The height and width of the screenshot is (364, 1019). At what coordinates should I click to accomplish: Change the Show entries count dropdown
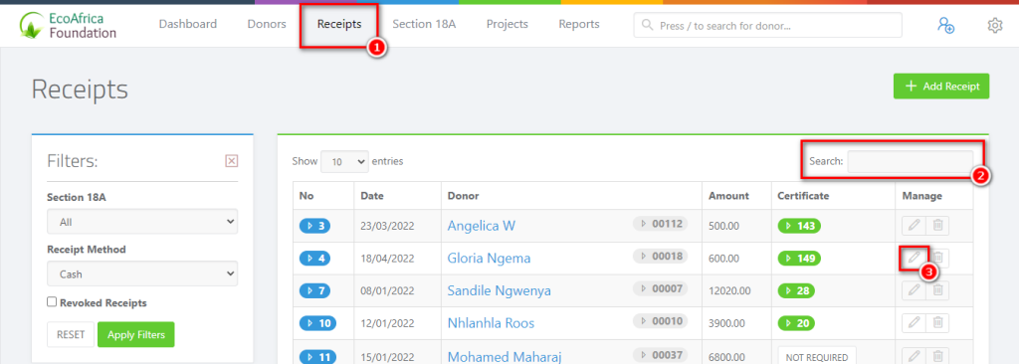point(344,162)
